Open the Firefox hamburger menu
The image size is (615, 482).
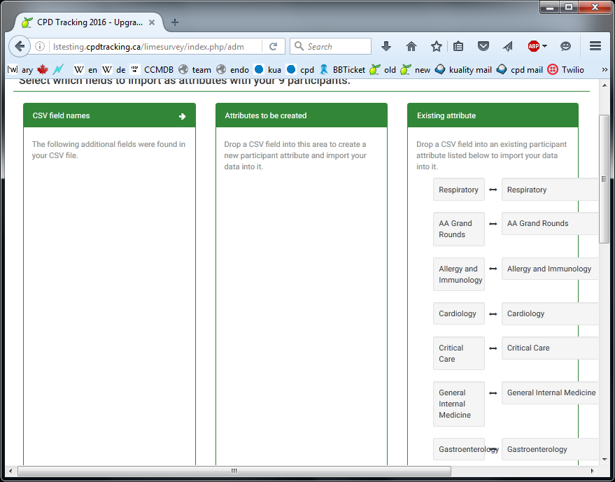pos(595,46)
